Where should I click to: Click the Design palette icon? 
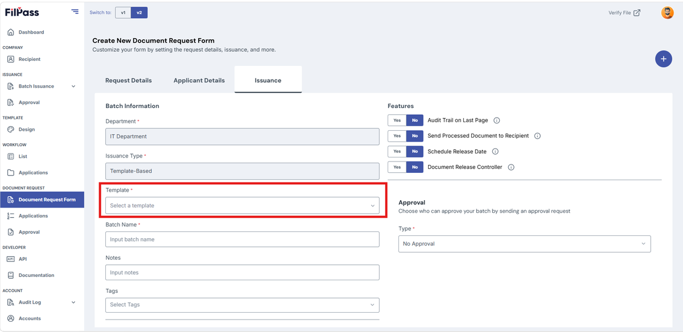(x=10, y=130)
